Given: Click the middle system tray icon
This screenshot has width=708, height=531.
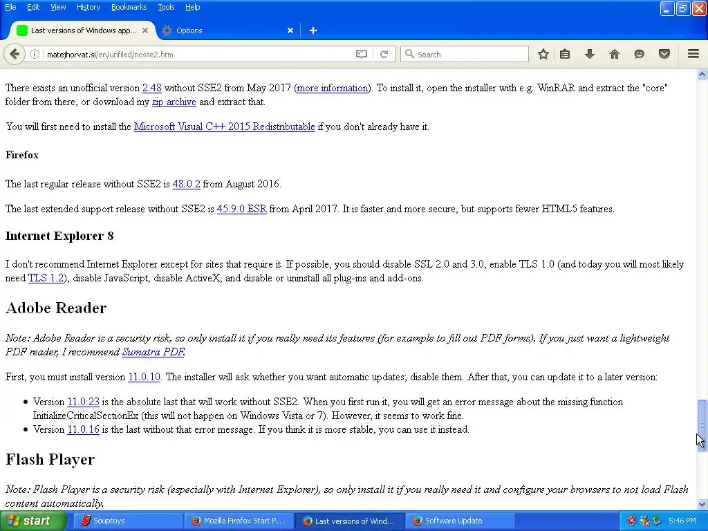Looking at the screenshot, I should (644, 521).
